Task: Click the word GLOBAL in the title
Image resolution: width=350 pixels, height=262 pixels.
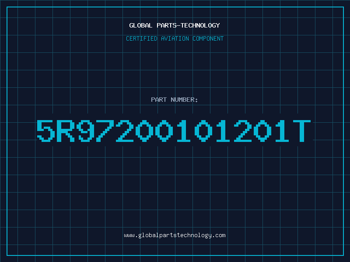Action: pos(141,25)
